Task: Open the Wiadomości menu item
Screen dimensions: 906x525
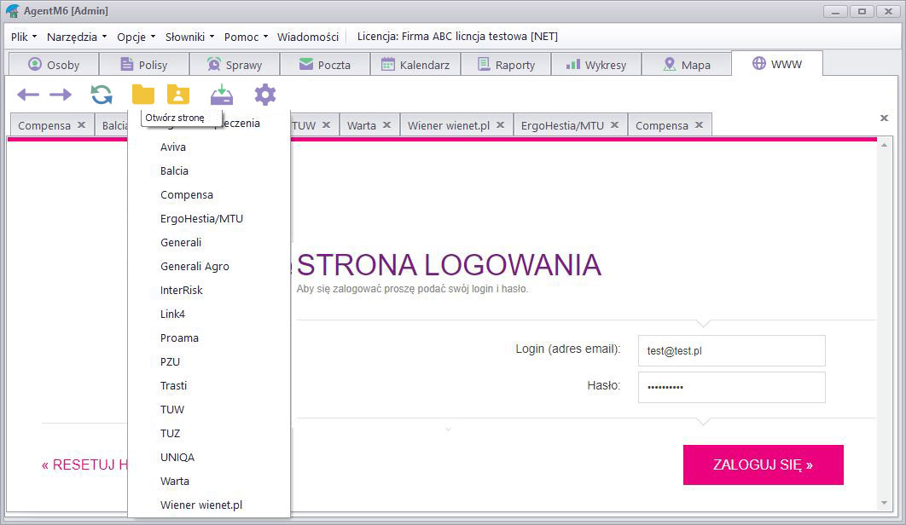Action: click(308, 37)
